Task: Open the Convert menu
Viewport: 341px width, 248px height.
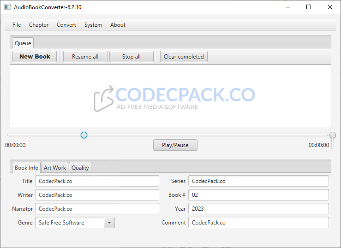Action: (x=66, y=25)
